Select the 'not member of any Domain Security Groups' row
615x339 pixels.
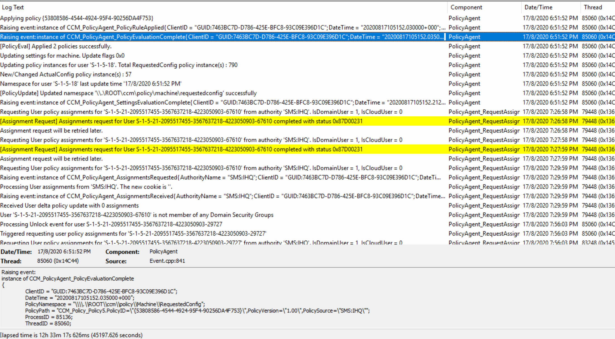pyautogui.click(x=137, y=215)
